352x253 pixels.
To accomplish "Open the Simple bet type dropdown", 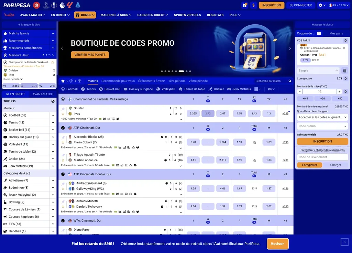I will tap(318, 70).
